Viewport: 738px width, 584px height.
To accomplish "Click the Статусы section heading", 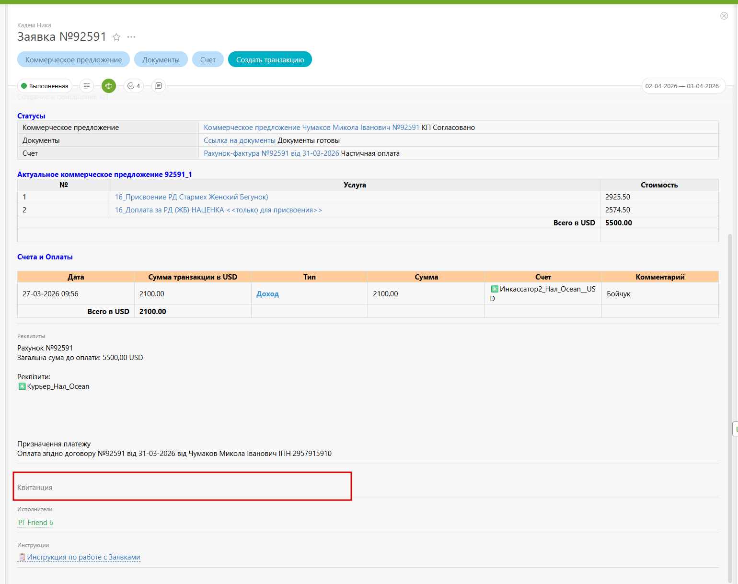I will tap(31, 116).
